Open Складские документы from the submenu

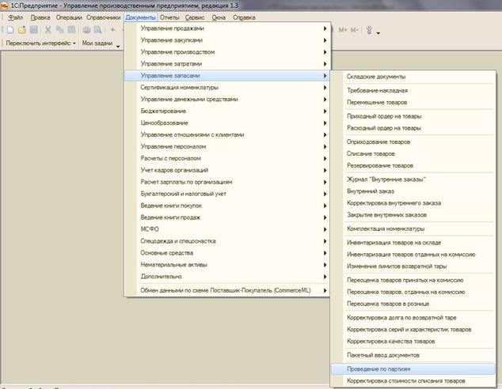click(413, 77)
